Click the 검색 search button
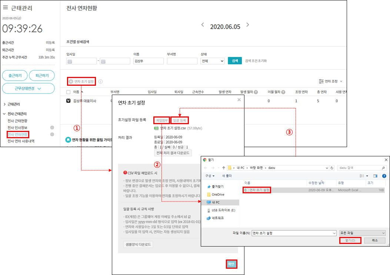This screenshot has height=275, width=390. click(x=234, y=61)
